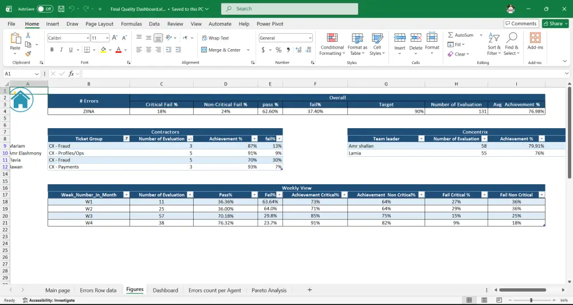This screenshot has width=573, height=305.
Task: Cut selection with the scissors icon
Action: [x=28, y=35]
